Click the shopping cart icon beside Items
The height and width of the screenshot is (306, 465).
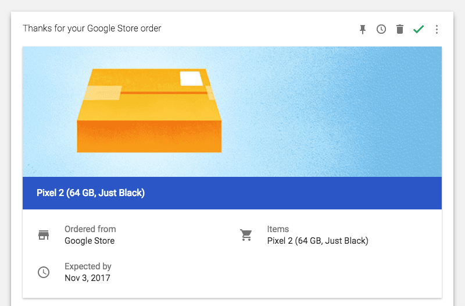[x=246, y=235]
